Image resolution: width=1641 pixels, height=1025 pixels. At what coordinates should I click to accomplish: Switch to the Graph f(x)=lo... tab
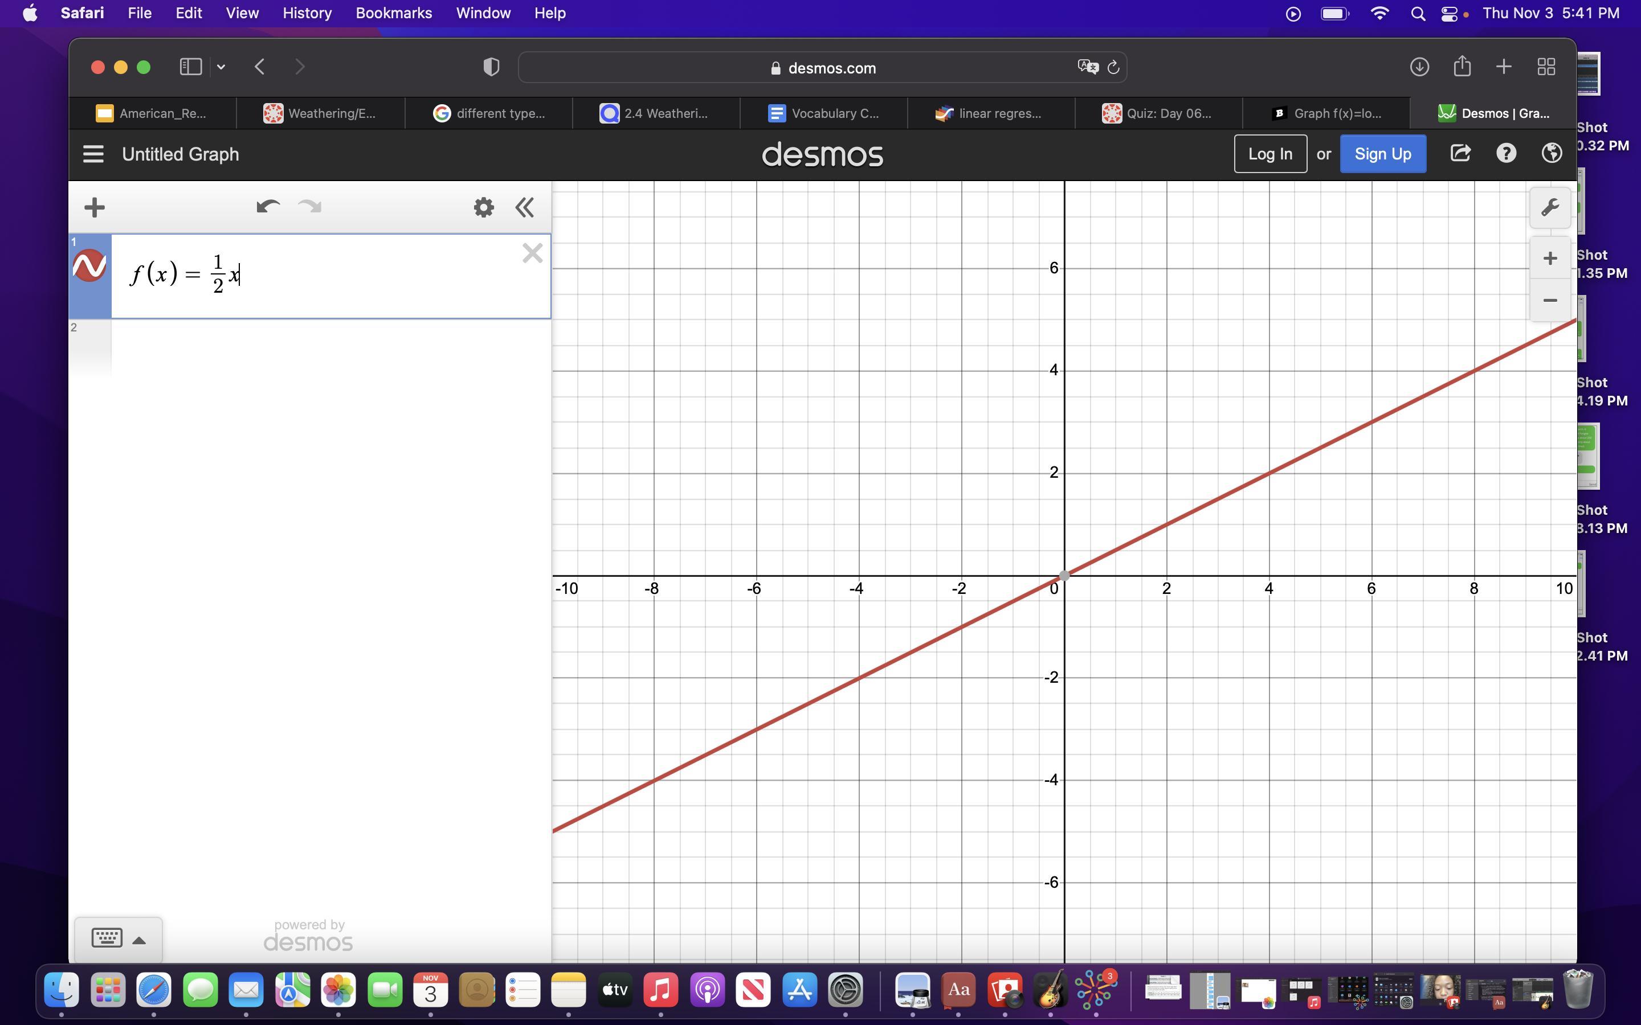(1326, 113)
